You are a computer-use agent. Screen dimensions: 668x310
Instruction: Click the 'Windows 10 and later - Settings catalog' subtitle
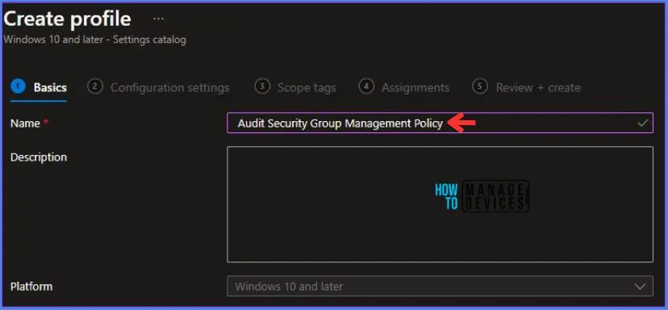(x=94, y=40)
